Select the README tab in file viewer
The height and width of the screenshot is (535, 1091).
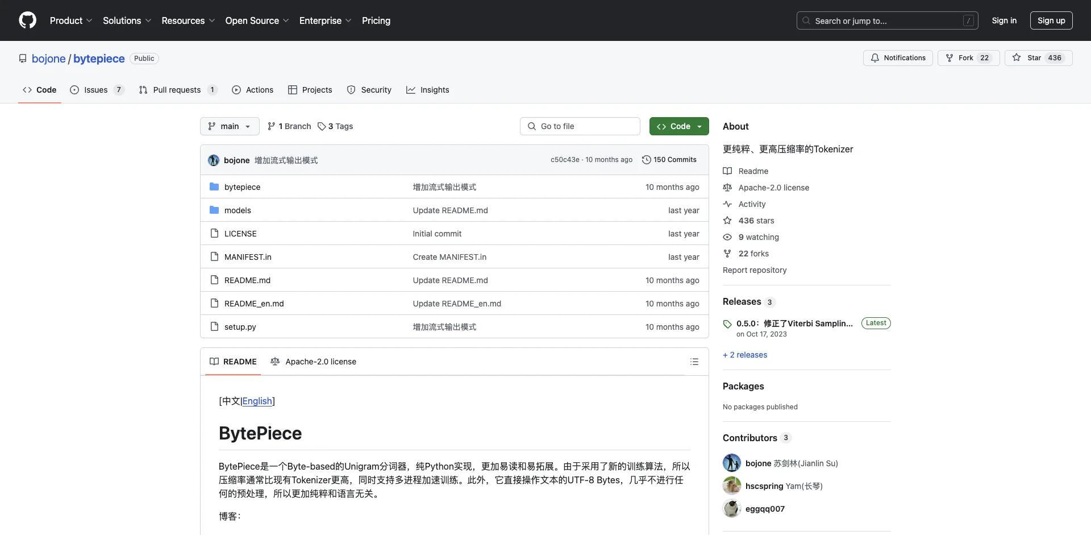233,362
